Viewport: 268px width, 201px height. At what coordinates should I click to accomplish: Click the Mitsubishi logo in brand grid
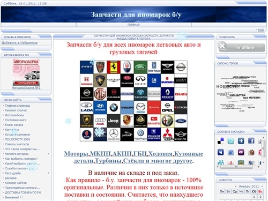click(x=167, y=135)
